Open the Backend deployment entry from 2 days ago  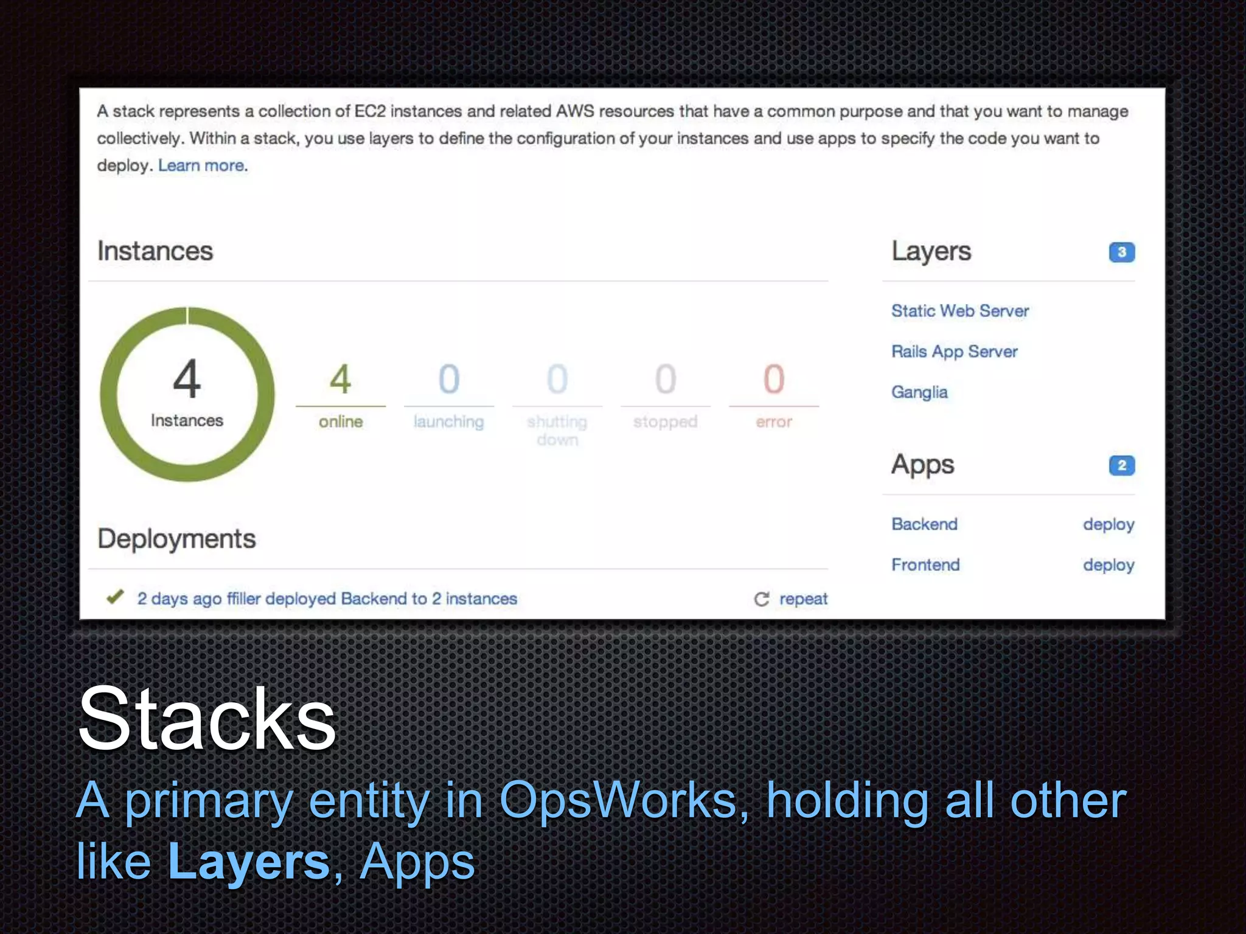click(327, 599)
